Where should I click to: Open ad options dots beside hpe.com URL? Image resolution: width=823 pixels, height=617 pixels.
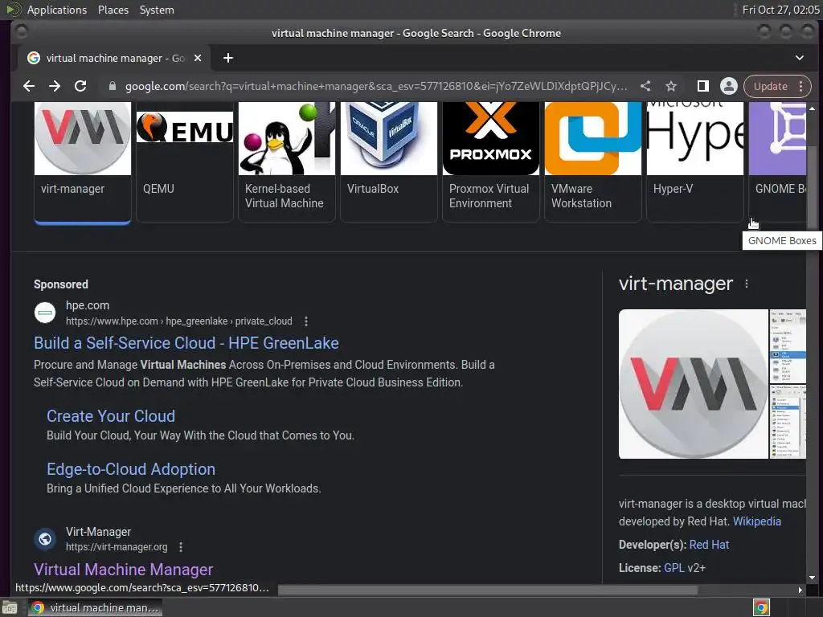pos(306,321)
